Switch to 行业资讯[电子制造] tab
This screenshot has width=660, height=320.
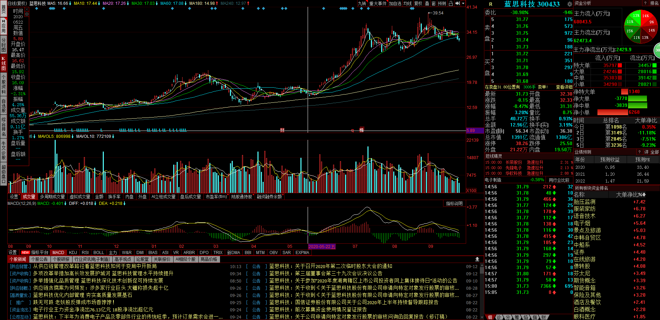[x=92, y=259]
